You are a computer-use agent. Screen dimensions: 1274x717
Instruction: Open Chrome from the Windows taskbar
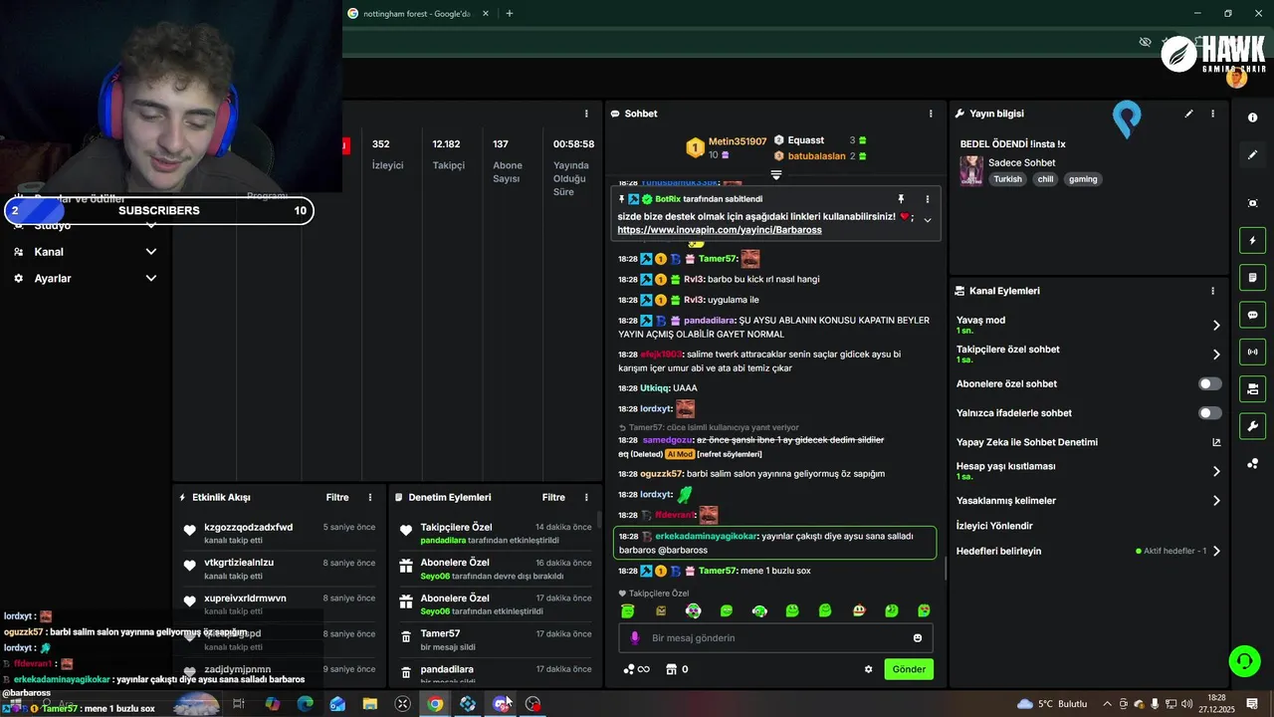(435, 704)
